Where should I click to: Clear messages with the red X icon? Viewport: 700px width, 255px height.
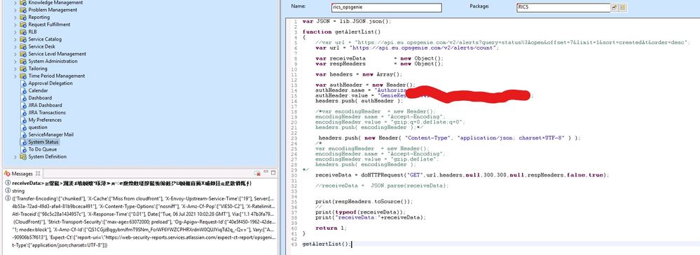tap(257, 173)
